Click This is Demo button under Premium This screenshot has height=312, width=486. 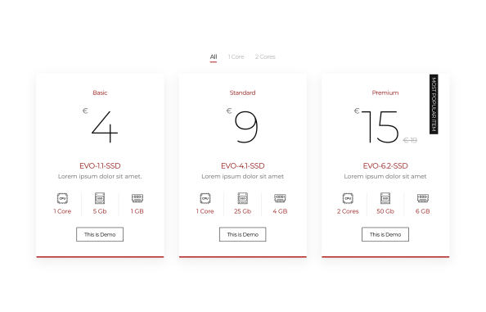[385, 234]
